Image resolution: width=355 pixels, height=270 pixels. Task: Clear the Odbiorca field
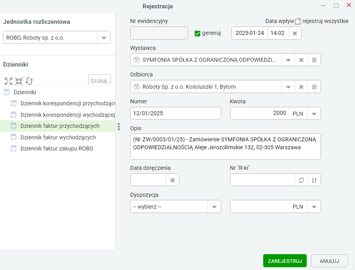point(301,87)
